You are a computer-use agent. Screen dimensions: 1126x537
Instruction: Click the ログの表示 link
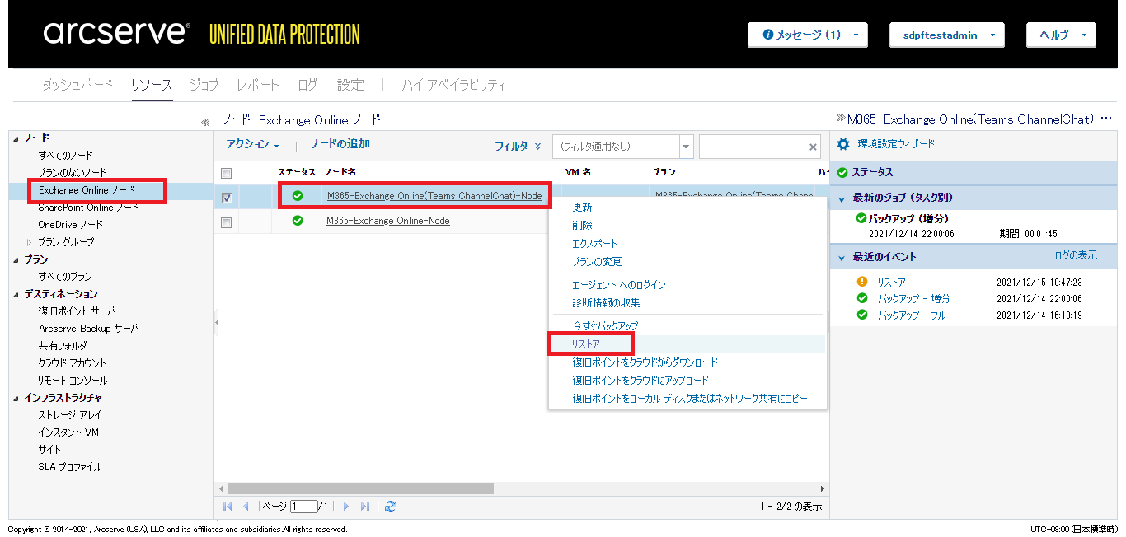[x=1076, y=255]
